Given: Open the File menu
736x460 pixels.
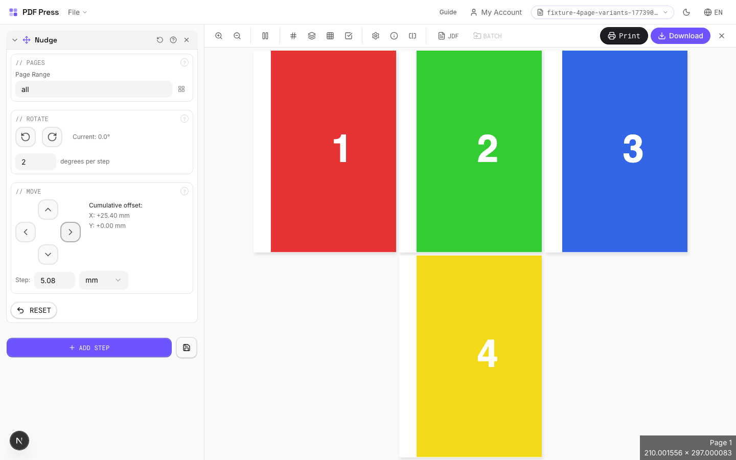Looking at the screenshot, I should click(77, 12).
